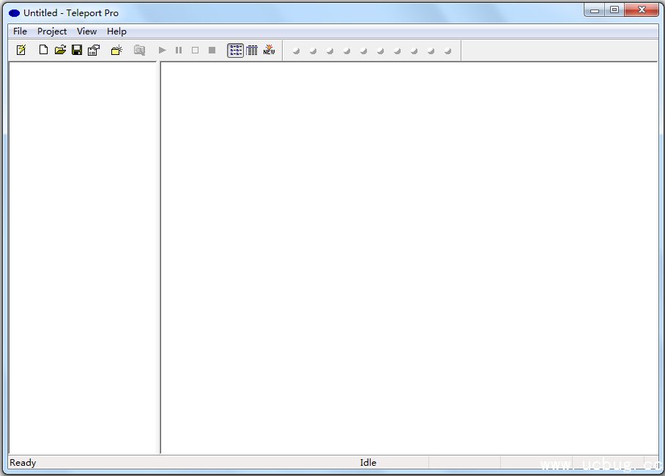This screenshot has width=665, height=476.
Task: Switch to details grid view
Action: coord(252,51)
